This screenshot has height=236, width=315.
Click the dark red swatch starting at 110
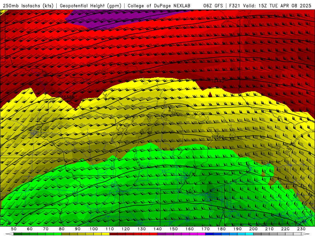pyautogui.click(x=113, y=234)
